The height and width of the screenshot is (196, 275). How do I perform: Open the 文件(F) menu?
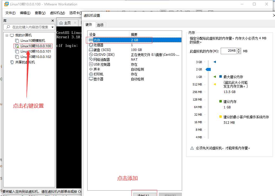pyautogui.click(x=10, y=13)
